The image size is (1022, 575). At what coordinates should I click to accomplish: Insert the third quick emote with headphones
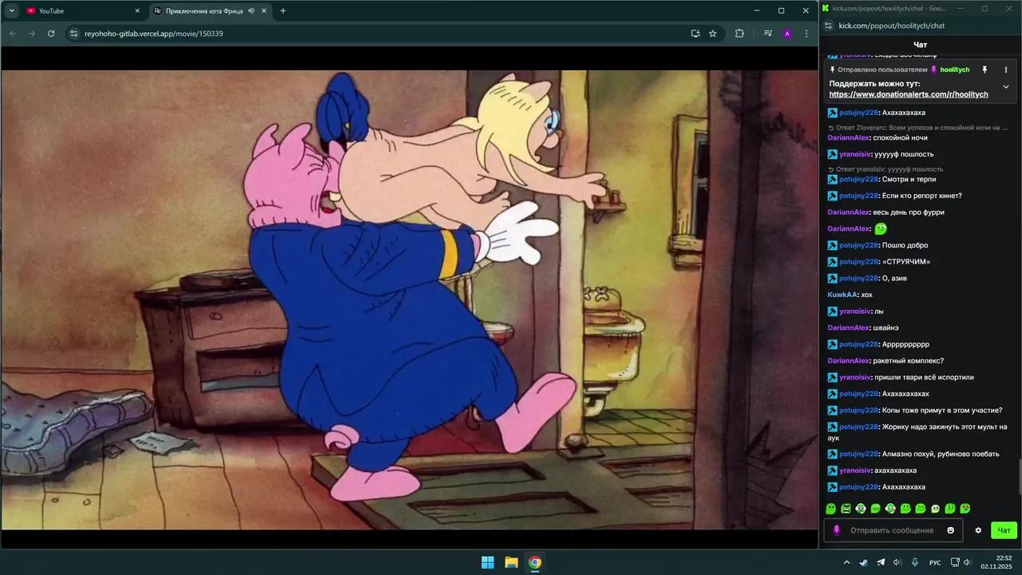(861, 509)
